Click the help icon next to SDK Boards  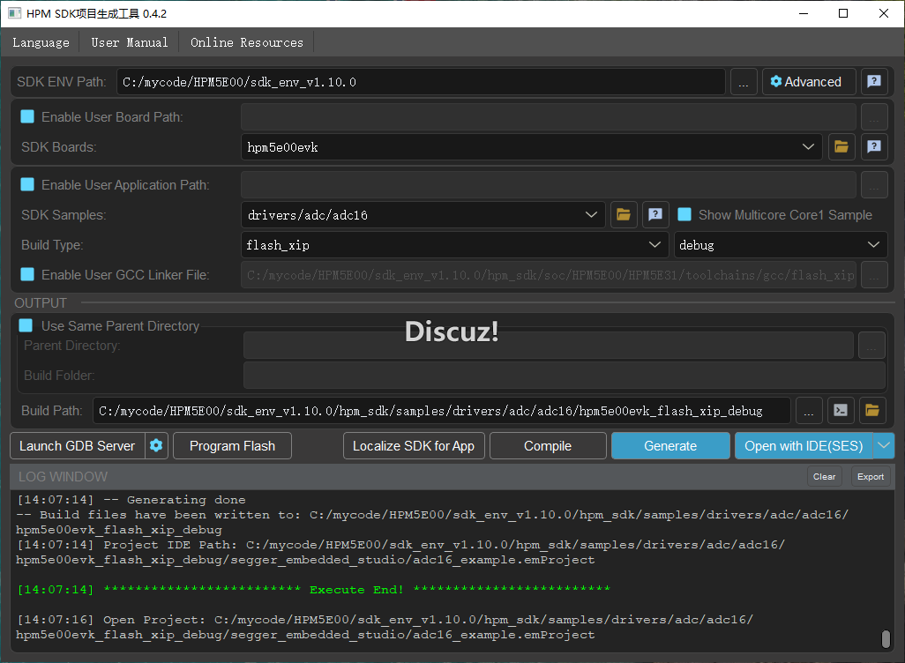tap(873, 147)
